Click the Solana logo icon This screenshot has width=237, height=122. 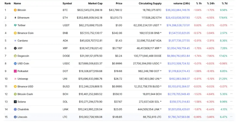tap(15, 102)
